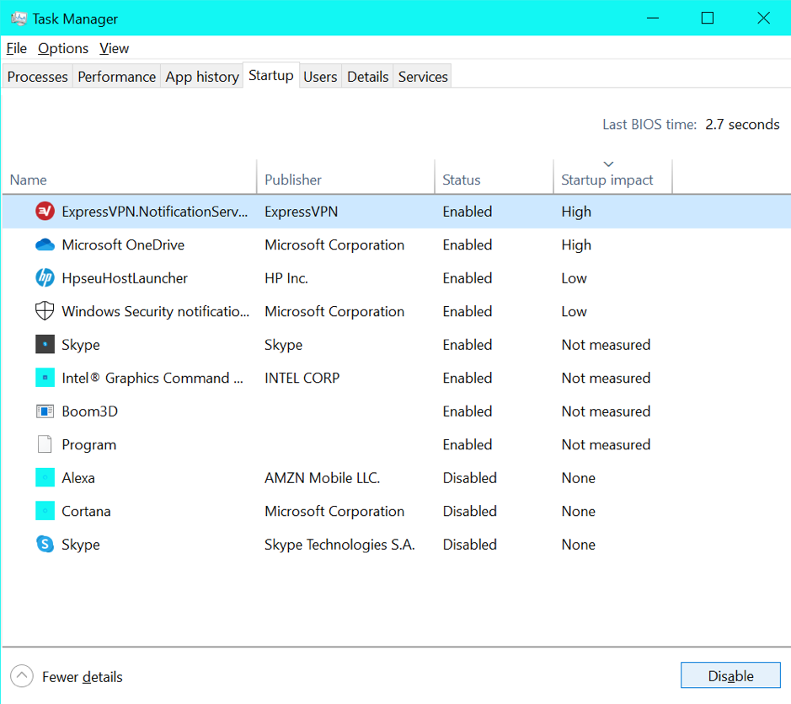
Task: Click the Disable button
Action: pos(730,675)
